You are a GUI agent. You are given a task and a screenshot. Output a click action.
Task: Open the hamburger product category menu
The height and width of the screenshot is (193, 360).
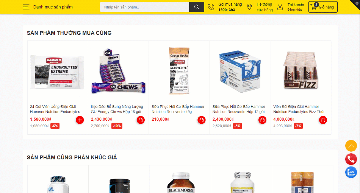click(26, 7)
